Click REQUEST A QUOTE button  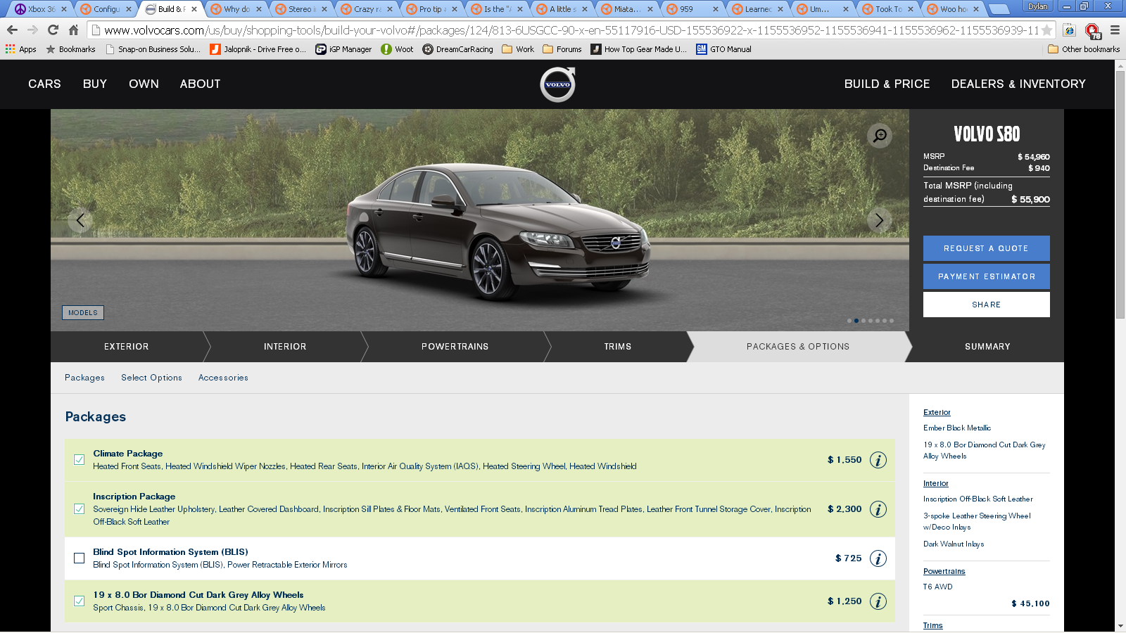pyautogui.click(x=986, y=248)
